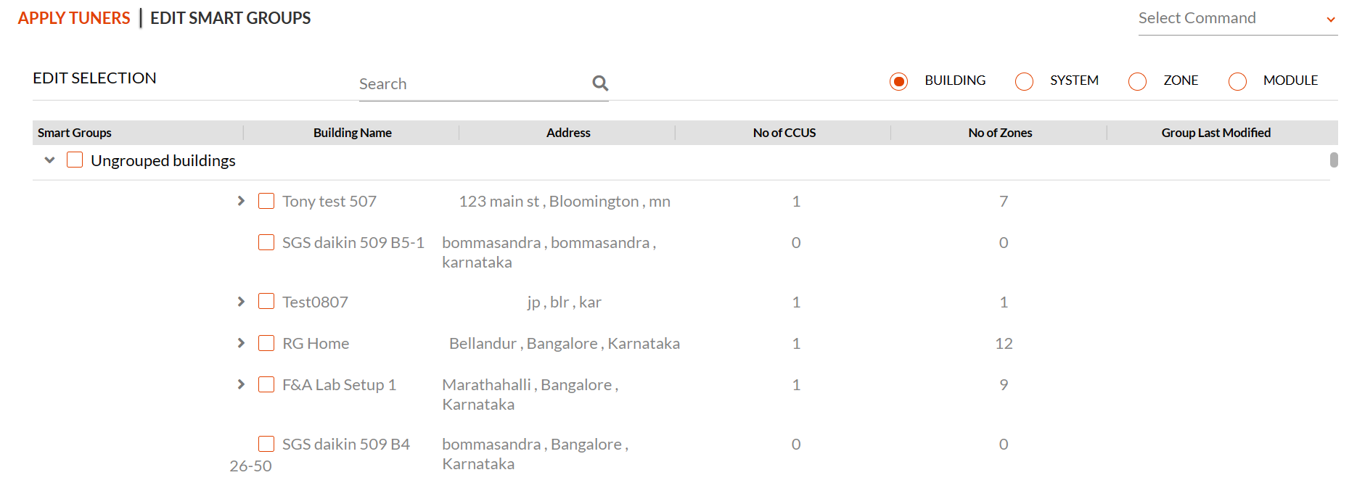Click the Smart Groups column header
Viewport: 1357px width, 483px height.
click(x=75, y=133)
